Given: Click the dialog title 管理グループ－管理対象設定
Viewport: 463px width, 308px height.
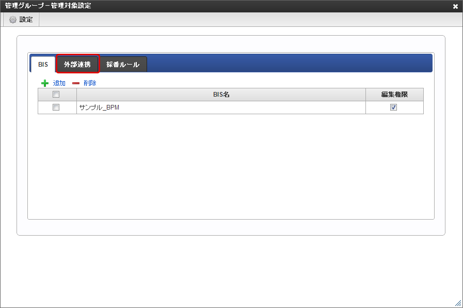Looking at the screenshot, I should coord(48,6).
